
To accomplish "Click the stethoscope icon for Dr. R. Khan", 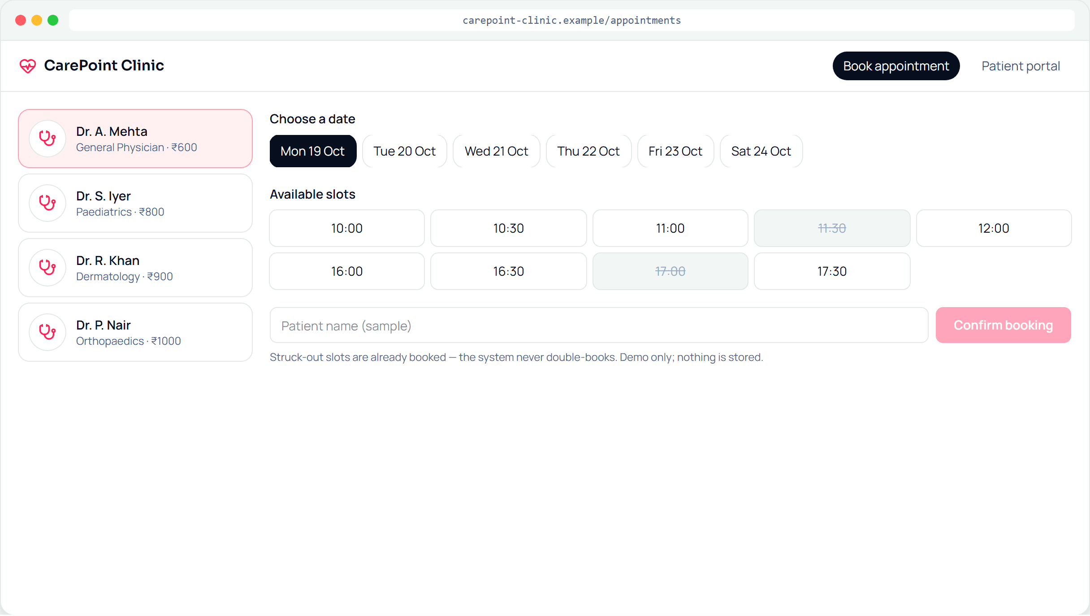I will pyautogui.click(x=48, y=268).
